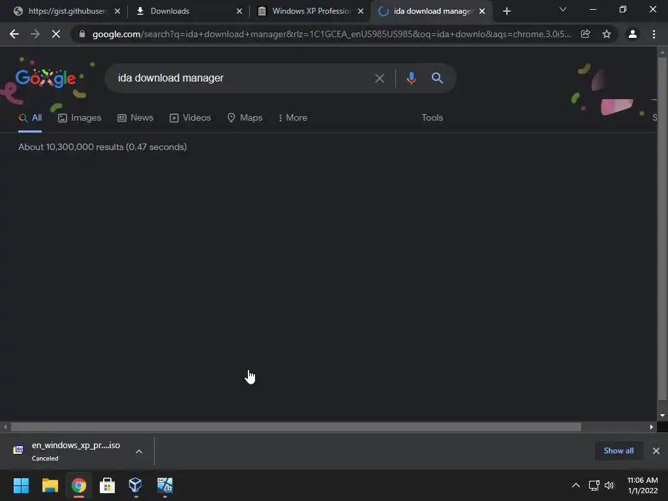The height and width of the screenshot is (501, 668).
Task: Expand the More search filters
Action: coord(293,118)
